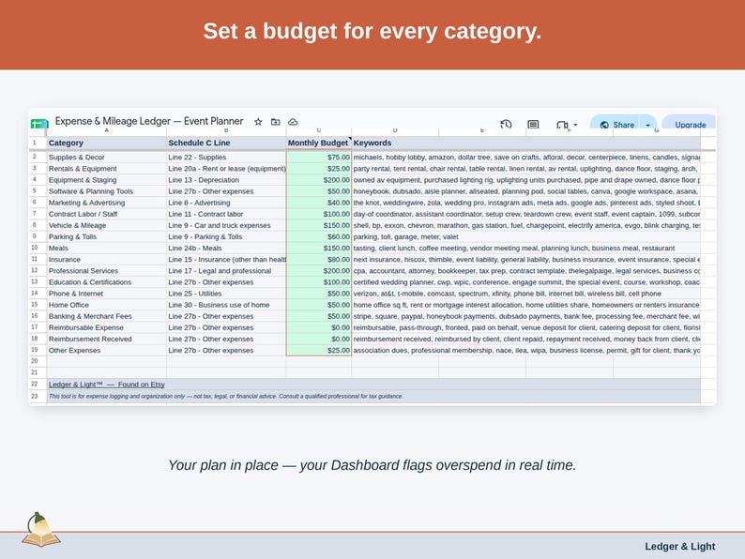
Task: Select the Banking & Merchant Fees cell
Action: (106, 316)
